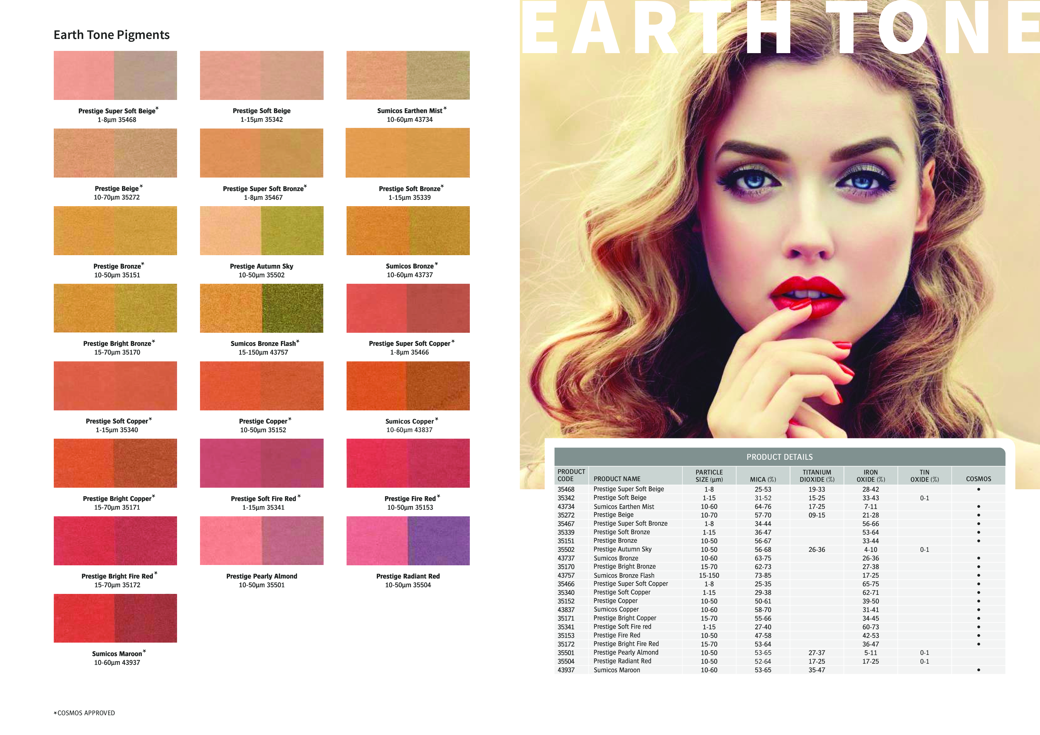Click the Prestige Super Soft Beige color swatch
Viewport: 1040px width, 735px height.
(x=115, y=75)
